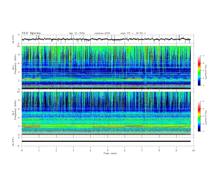
Task: Click the "-7" label on ch.1 colorbar
Action: (203, 86)
